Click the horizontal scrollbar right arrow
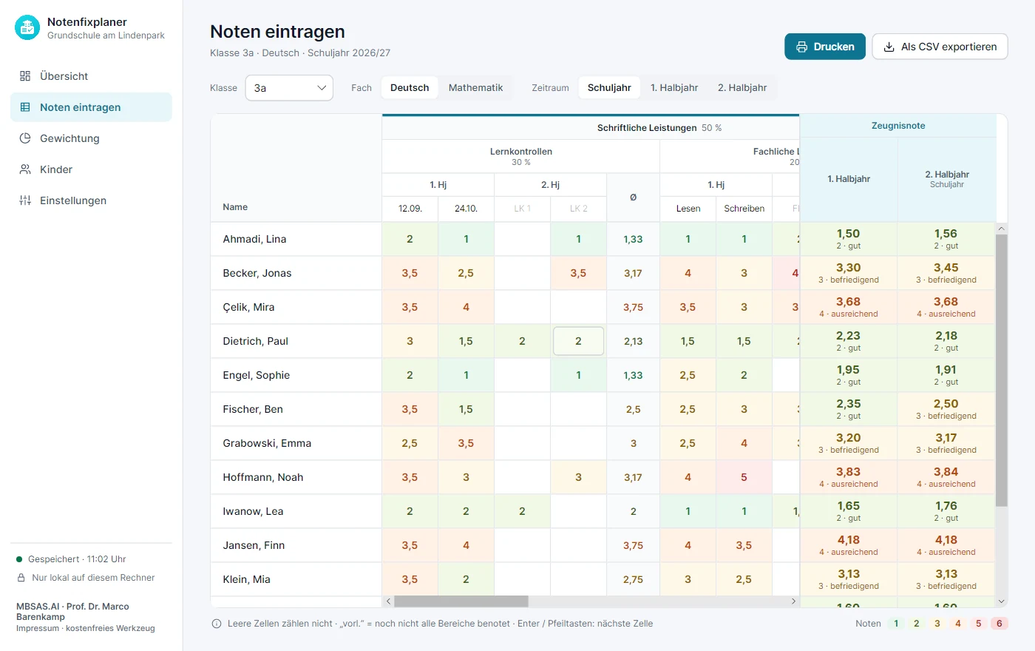Image resolution: width=1035 pixels, height=651 pixels. [x=794, y=601]
